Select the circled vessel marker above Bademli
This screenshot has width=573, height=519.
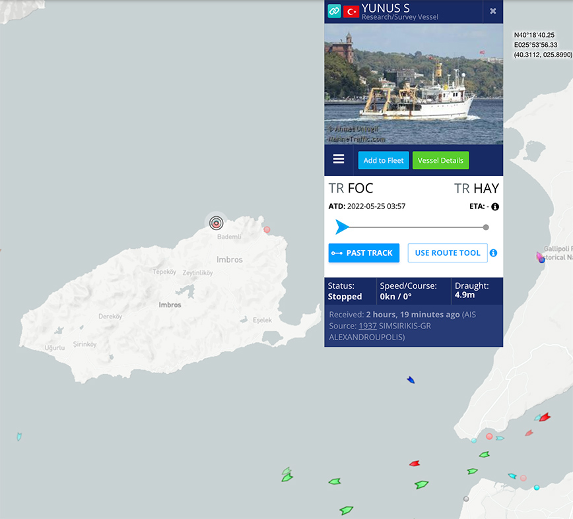(217, 223)
